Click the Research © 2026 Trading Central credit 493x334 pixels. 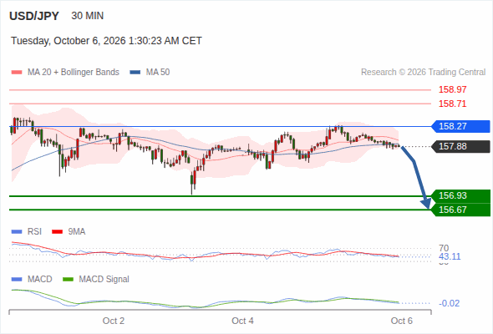(x=423, y=73)
